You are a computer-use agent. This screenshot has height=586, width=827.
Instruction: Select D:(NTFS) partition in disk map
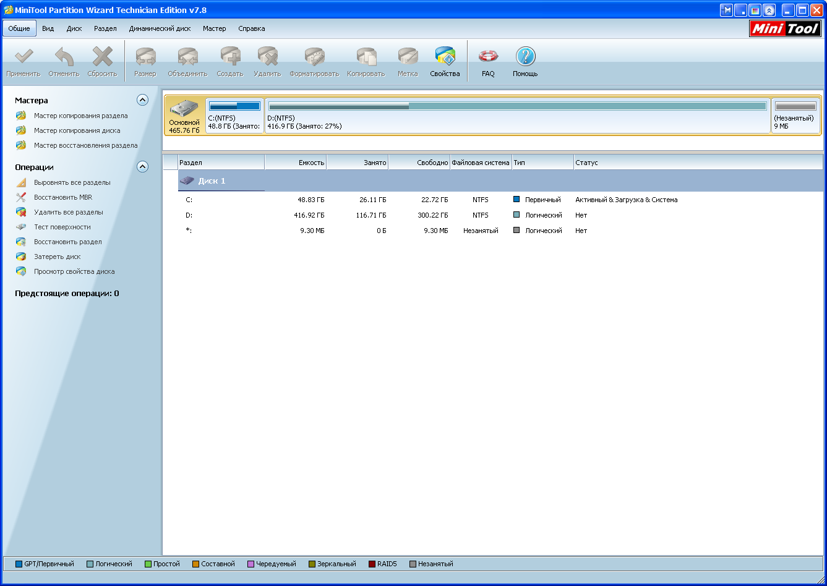518,115
